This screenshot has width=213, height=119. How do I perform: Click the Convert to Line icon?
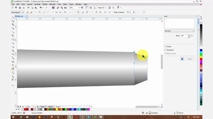click(44, 12)
